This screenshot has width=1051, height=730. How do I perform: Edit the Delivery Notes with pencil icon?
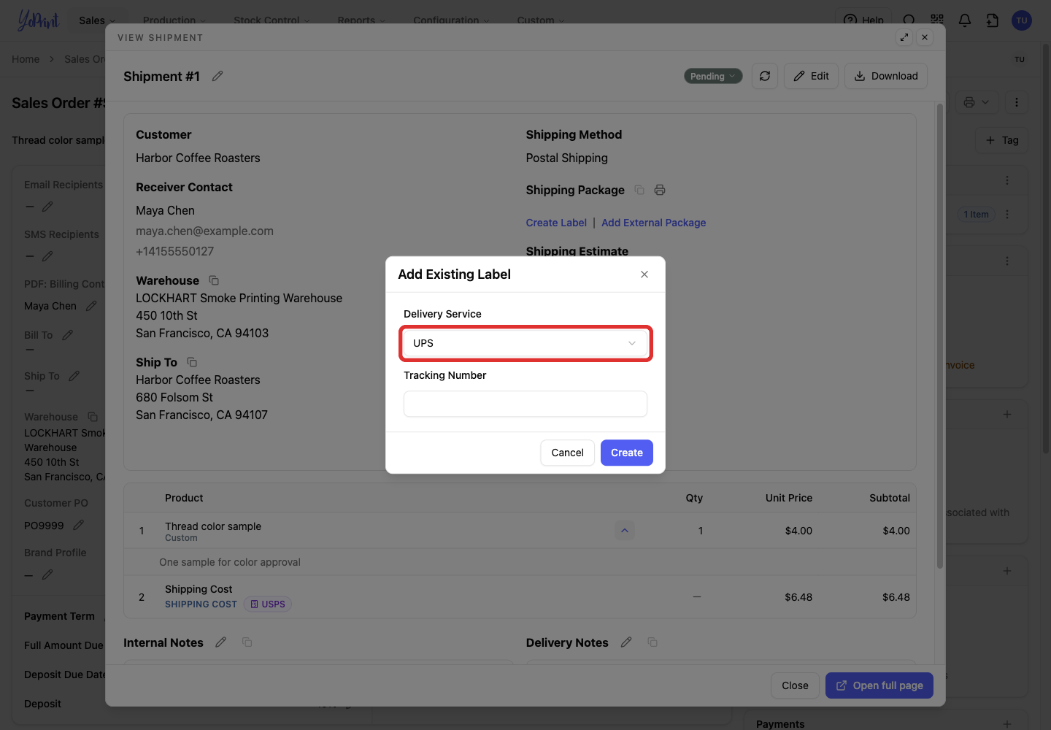point(626,642)
